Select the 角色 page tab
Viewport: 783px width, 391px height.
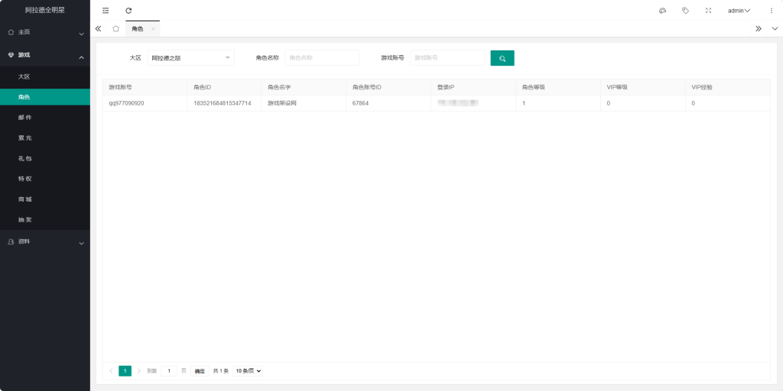(138, 29)
